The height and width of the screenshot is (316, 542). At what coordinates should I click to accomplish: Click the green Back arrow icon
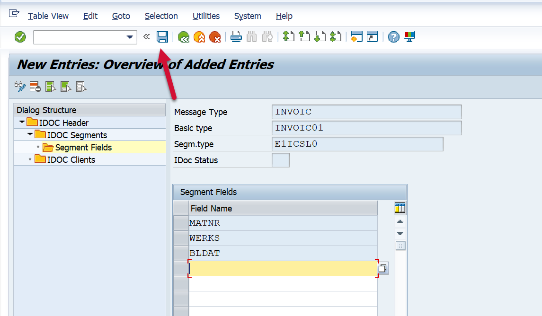(x=184, y=37)
